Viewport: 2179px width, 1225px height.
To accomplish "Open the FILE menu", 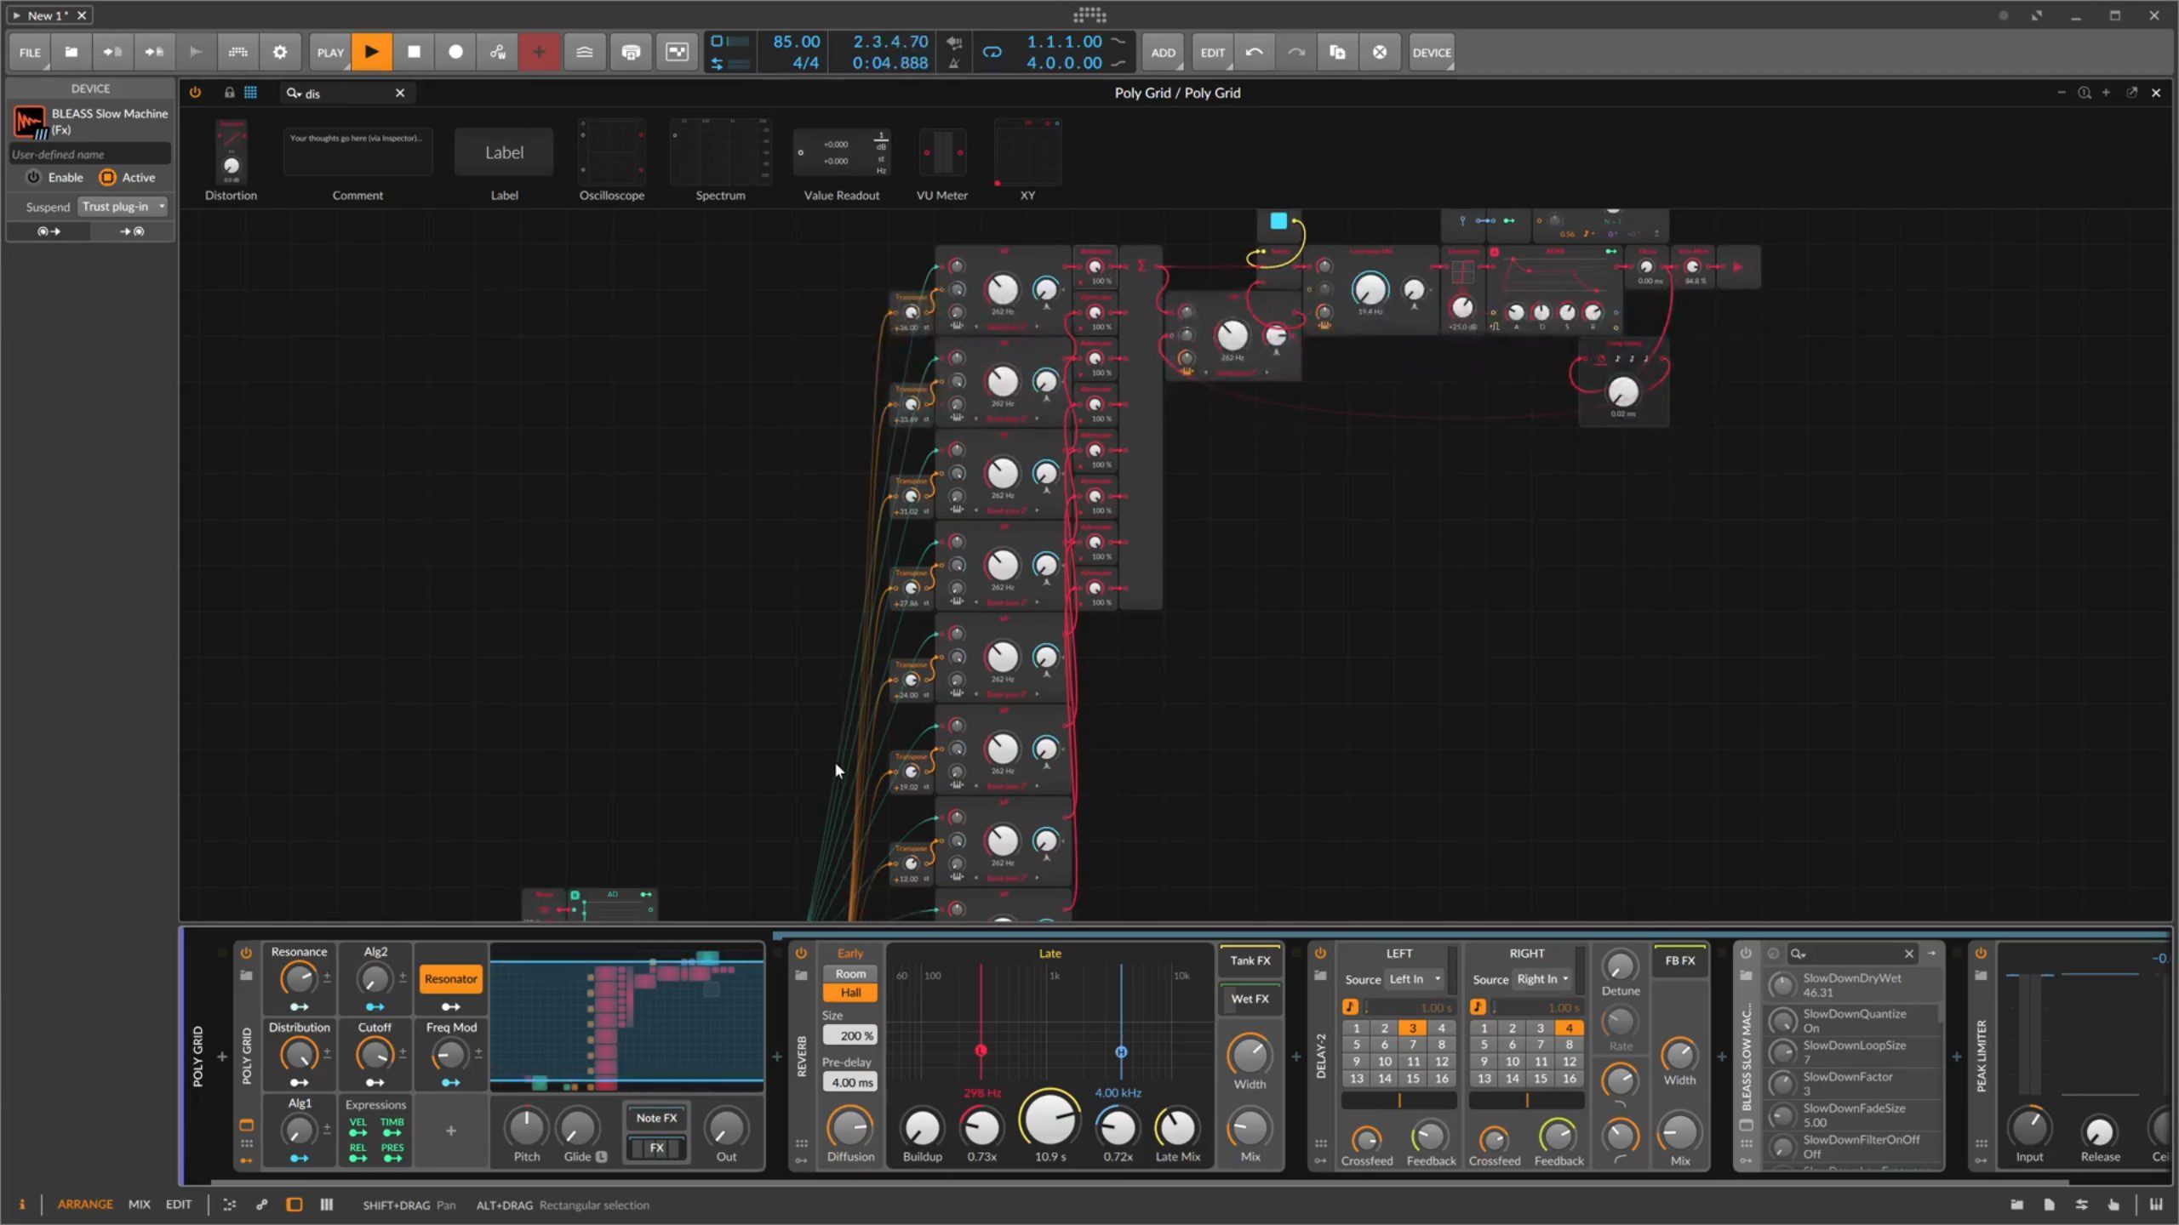I will coord(30,52).
